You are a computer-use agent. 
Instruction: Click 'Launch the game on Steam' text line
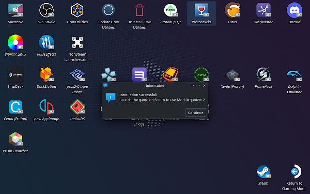[x=162, y=100]
